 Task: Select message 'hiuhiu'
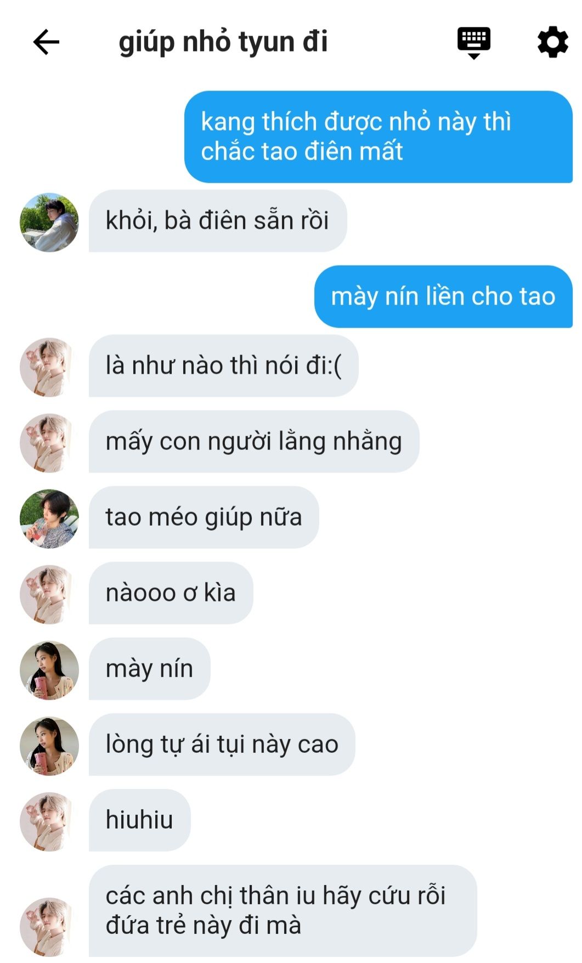(x=140, y=820)
